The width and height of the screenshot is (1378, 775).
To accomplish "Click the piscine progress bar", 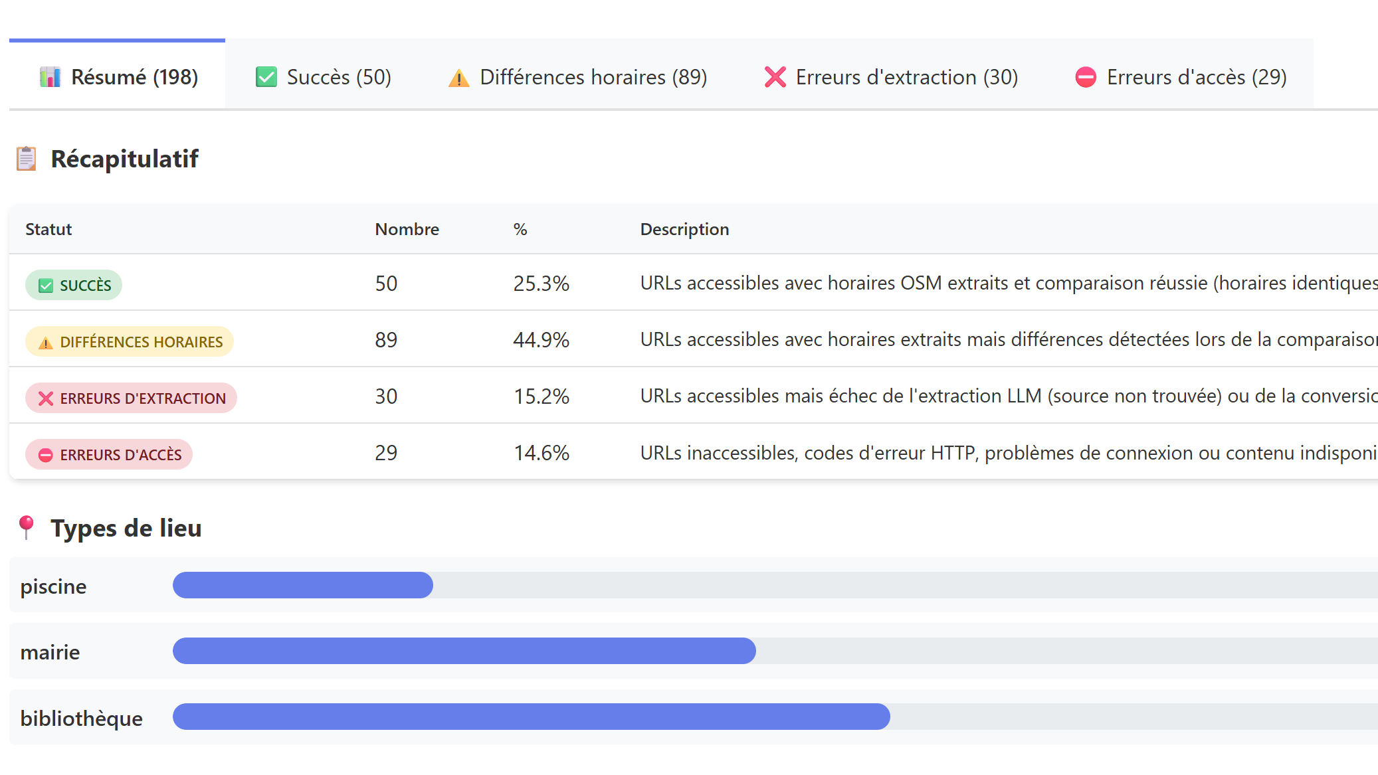I will click(x=775, y=585).
